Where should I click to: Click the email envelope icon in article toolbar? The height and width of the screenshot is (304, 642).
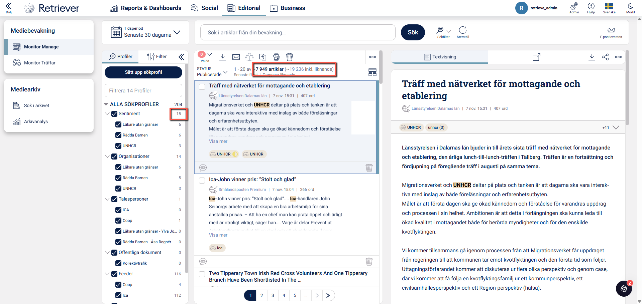click(x=236, y=57)
